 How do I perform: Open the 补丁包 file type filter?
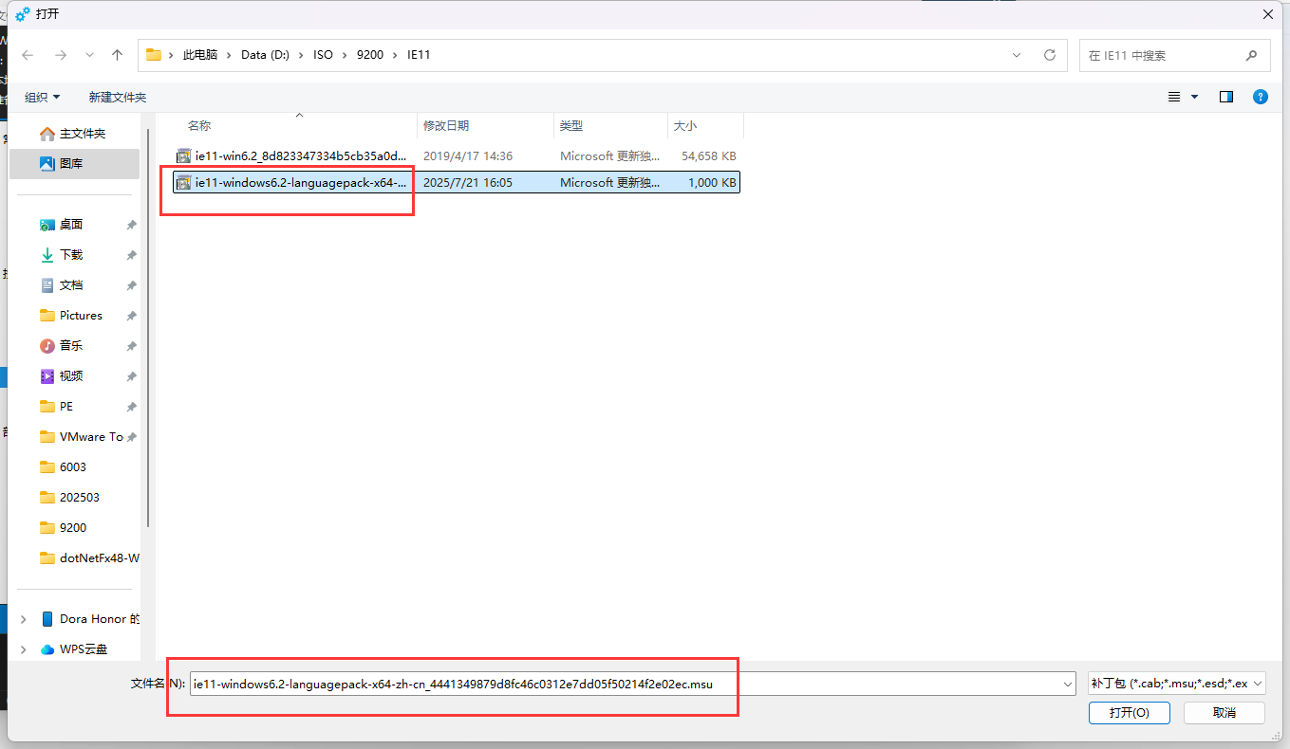(1177, 683)
